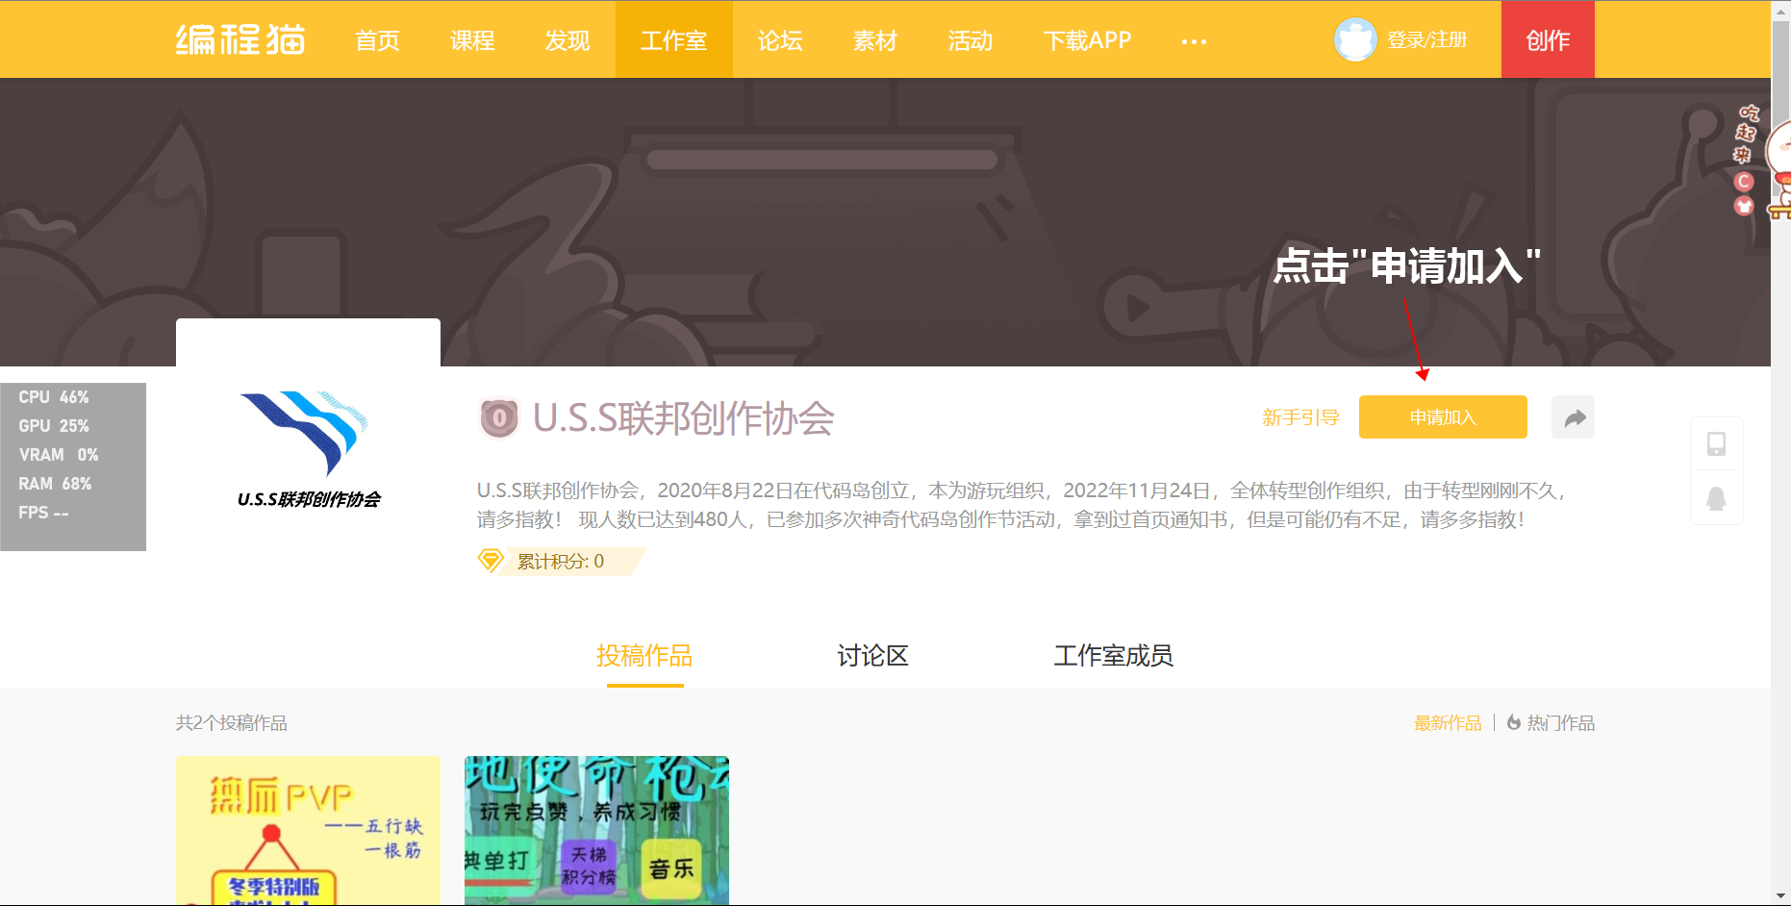1791x906 pixels.
Task: Open the 首页 menu item
Action: tap(377, 40)
